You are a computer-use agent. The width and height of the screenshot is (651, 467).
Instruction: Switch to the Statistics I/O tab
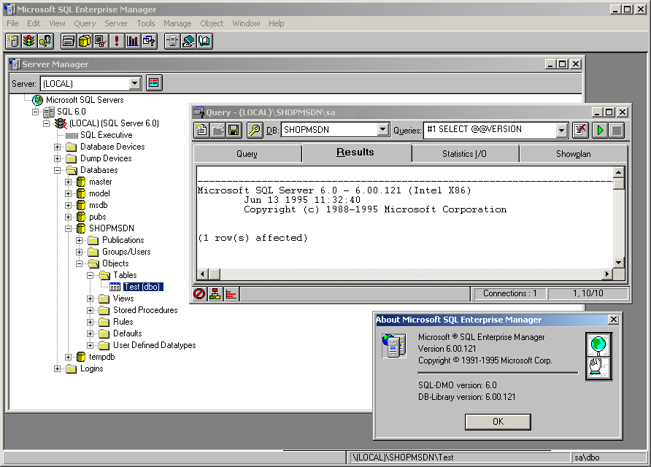464,154
